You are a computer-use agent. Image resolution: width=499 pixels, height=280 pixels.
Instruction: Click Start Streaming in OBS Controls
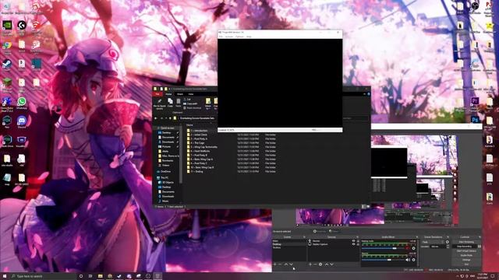[x=466, y=242]
